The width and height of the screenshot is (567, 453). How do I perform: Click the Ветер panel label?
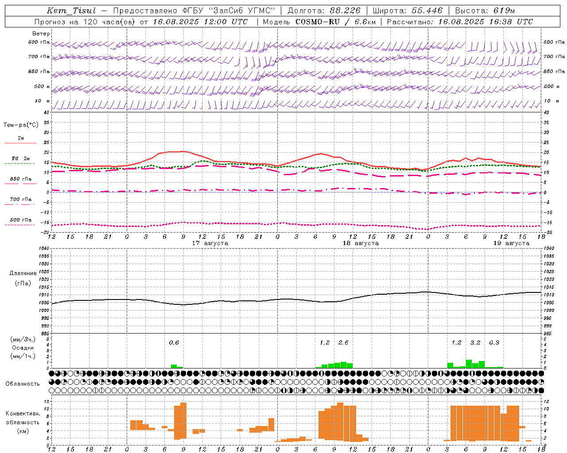(41, 34)
